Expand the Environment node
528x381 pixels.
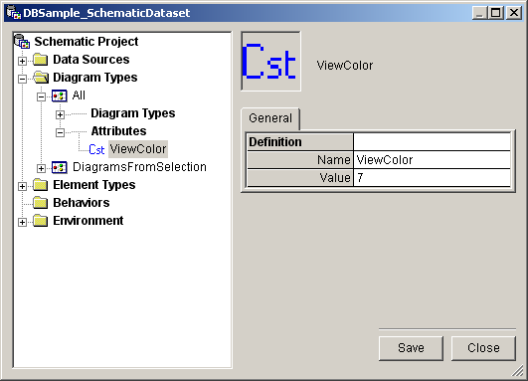click(x=22, y=222)
